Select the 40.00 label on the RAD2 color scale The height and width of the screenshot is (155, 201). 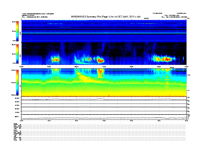click(x=14, y=22)
